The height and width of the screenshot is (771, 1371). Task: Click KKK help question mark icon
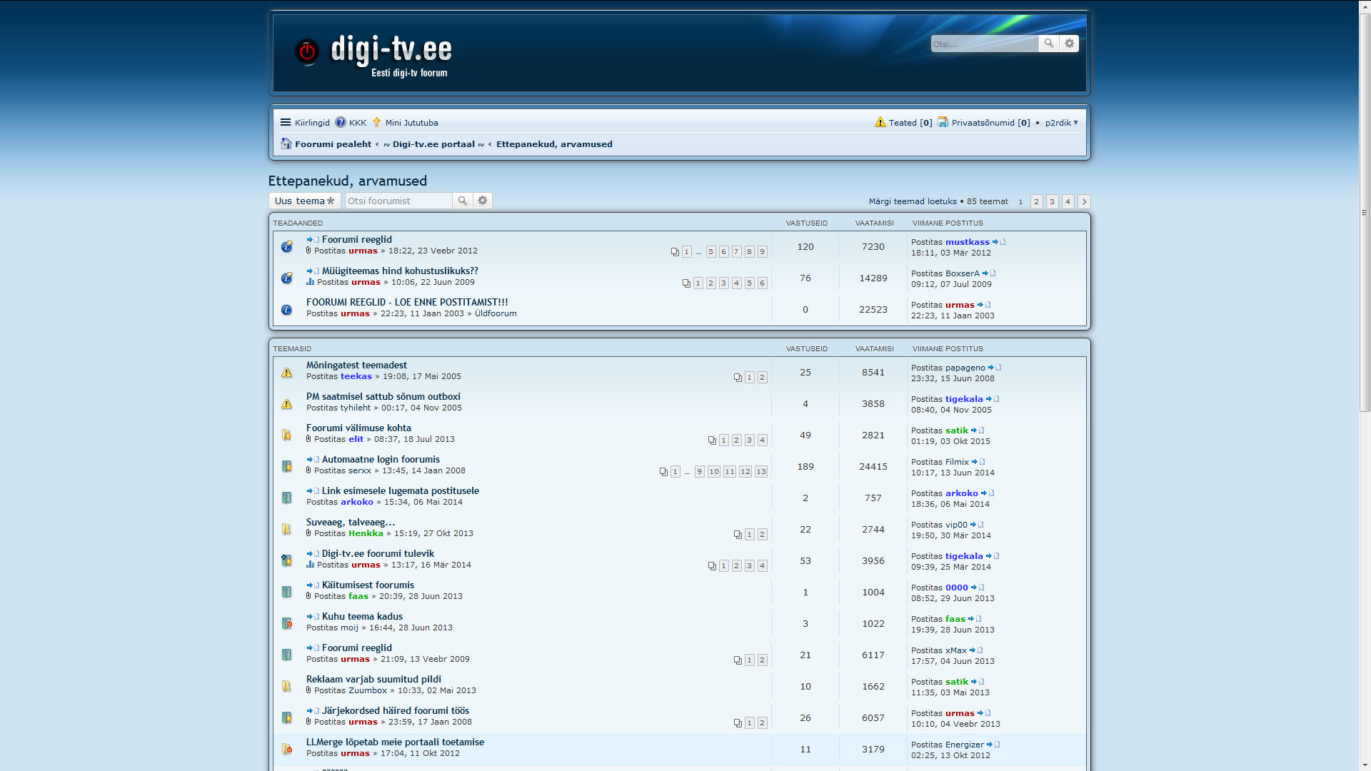coord(341,122)
